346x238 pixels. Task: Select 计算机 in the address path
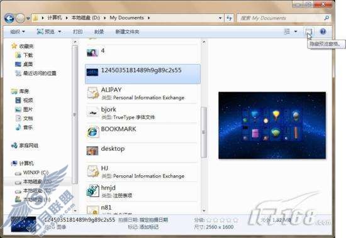pyautogui.click(x=55, y=18)
